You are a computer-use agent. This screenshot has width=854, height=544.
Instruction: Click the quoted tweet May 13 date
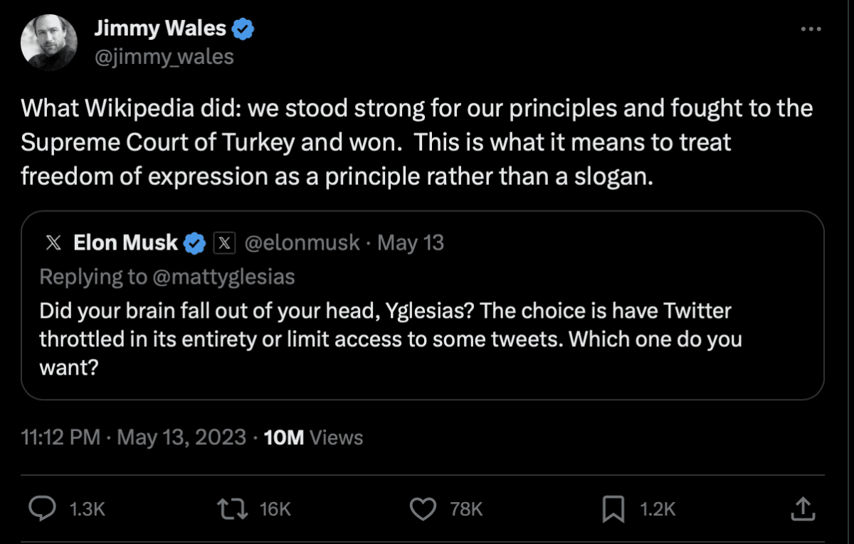[411, 243]
